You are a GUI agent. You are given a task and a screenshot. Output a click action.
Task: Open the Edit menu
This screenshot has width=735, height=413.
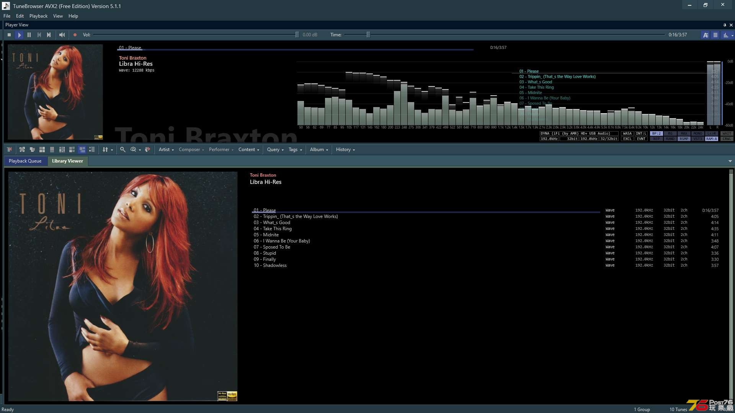20,16
